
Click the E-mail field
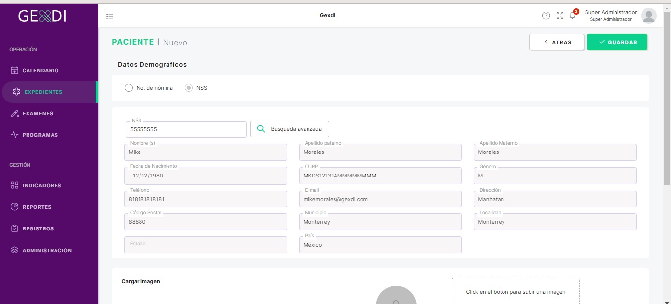[x=380, y=199]
